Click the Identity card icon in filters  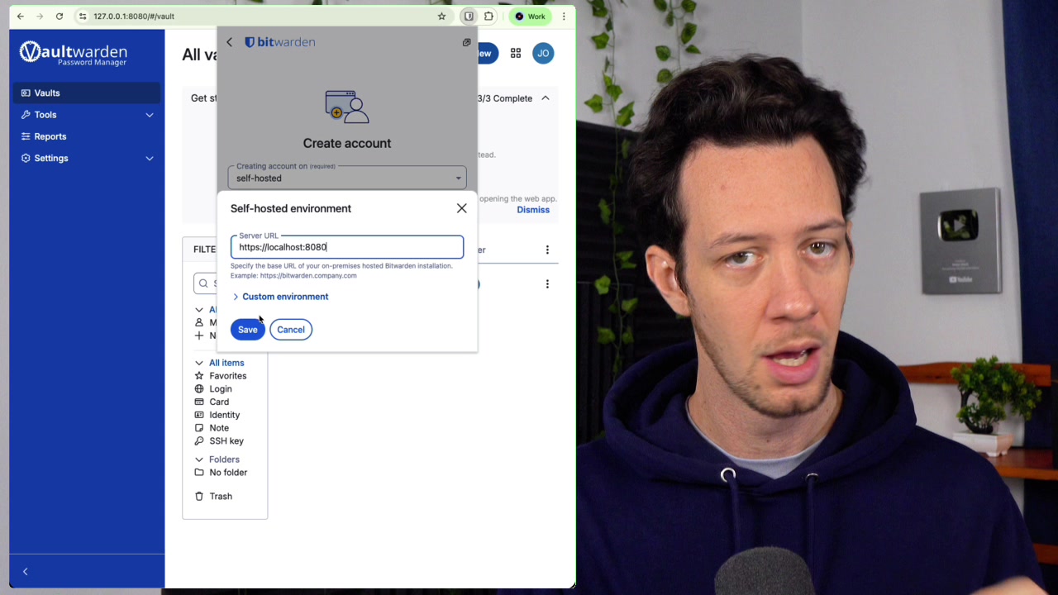pyautogui.click(x=199, y=415)
